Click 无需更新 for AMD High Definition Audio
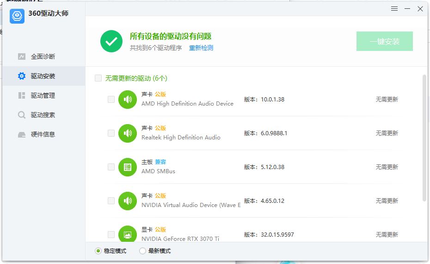This screenshot has height=264, width=430. [x=387, y=100]
